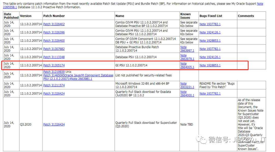Open Known Issues Note 2664000.1
This screenshot has width=275, height=152.
(x=187, y=94)
